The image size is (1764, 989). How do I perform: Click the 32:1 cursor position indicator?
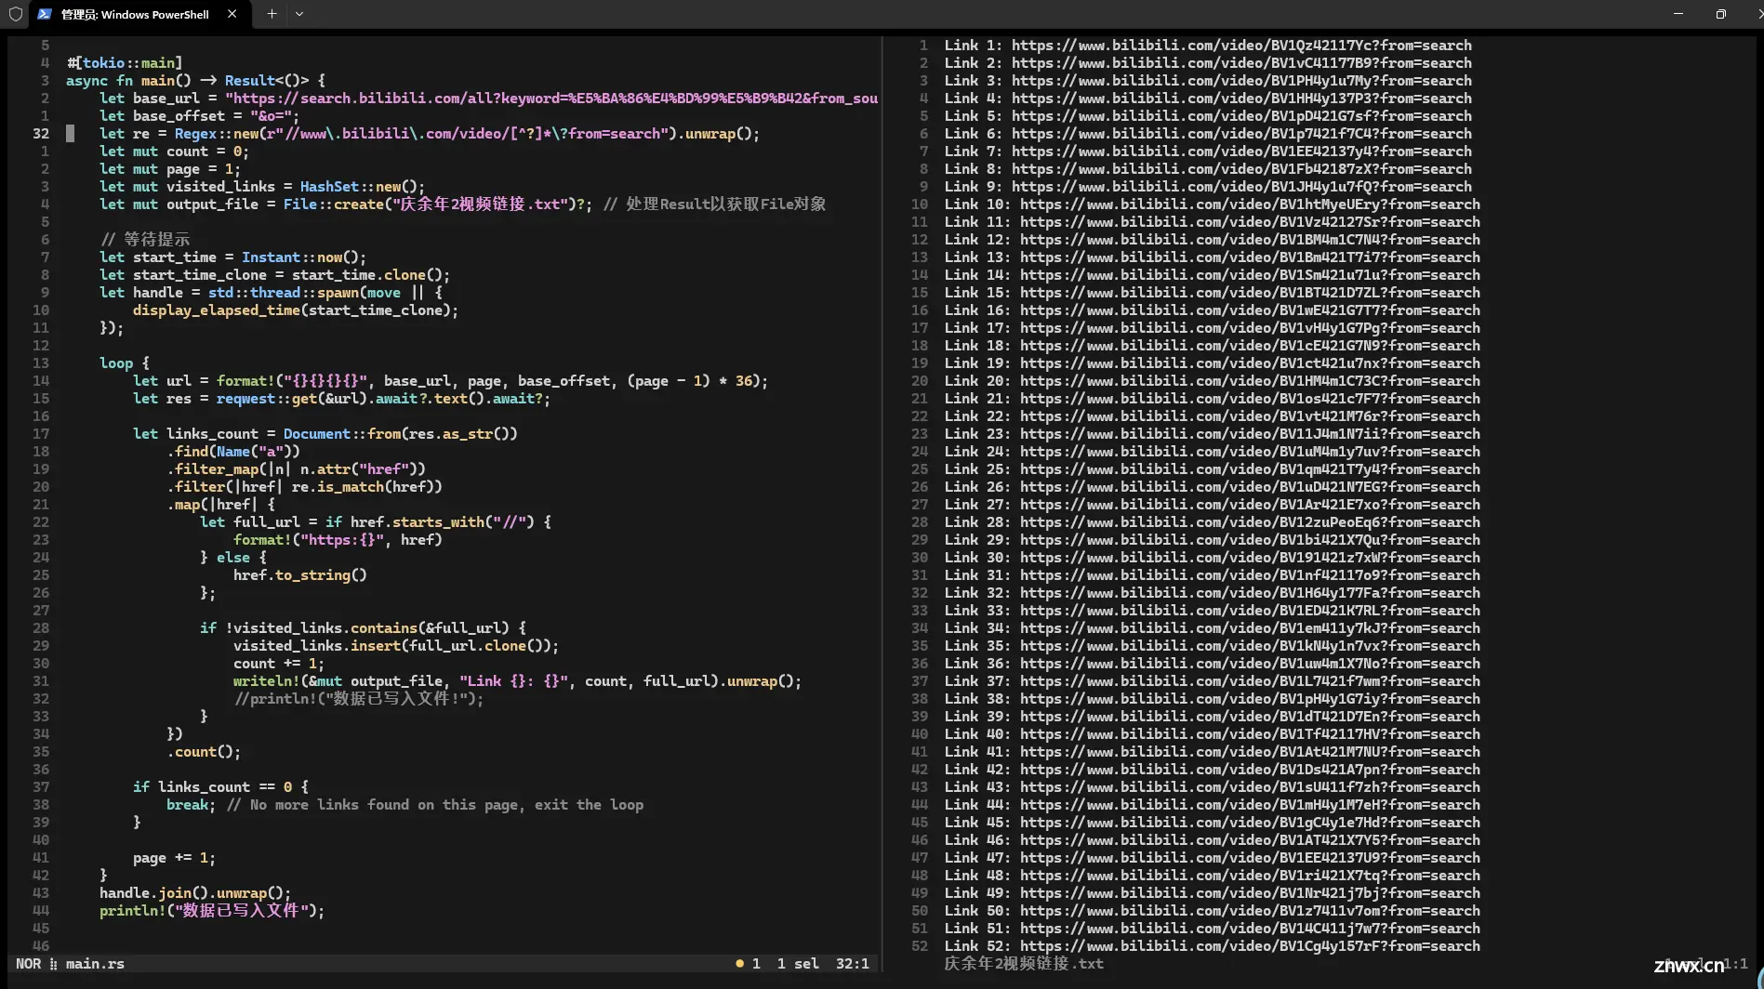852,963
